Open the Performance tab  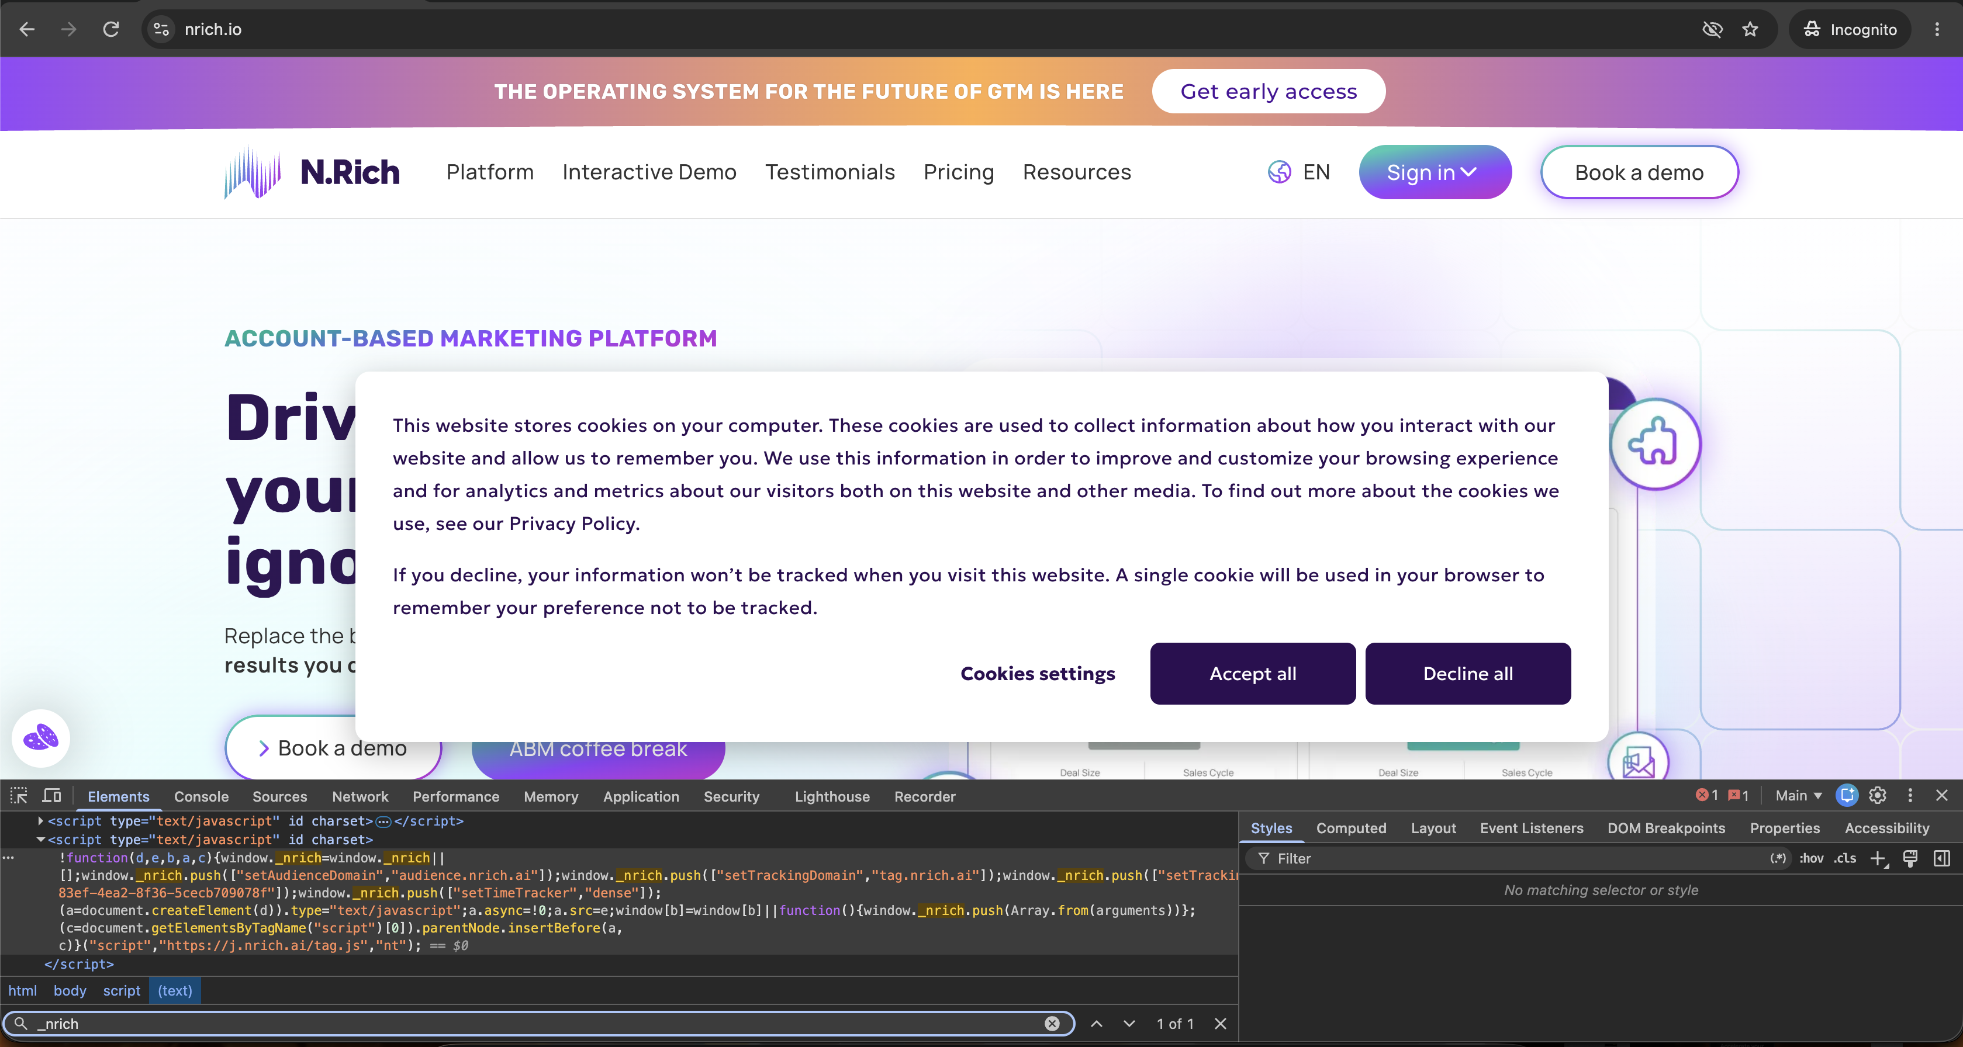(456, 796)
